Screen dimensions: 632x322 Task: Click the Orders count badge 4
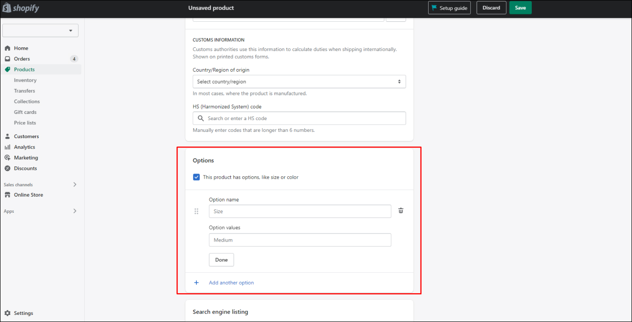(x=74, y=59)
